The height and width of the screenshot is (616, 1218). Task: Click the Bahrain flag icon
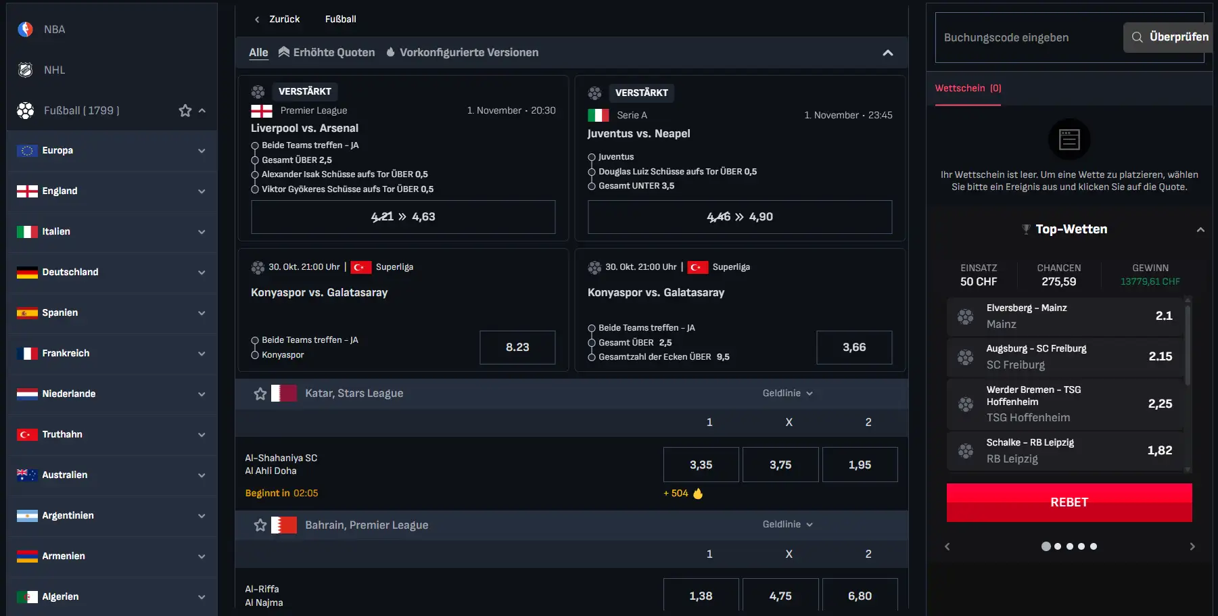click(x=284, y=525)
